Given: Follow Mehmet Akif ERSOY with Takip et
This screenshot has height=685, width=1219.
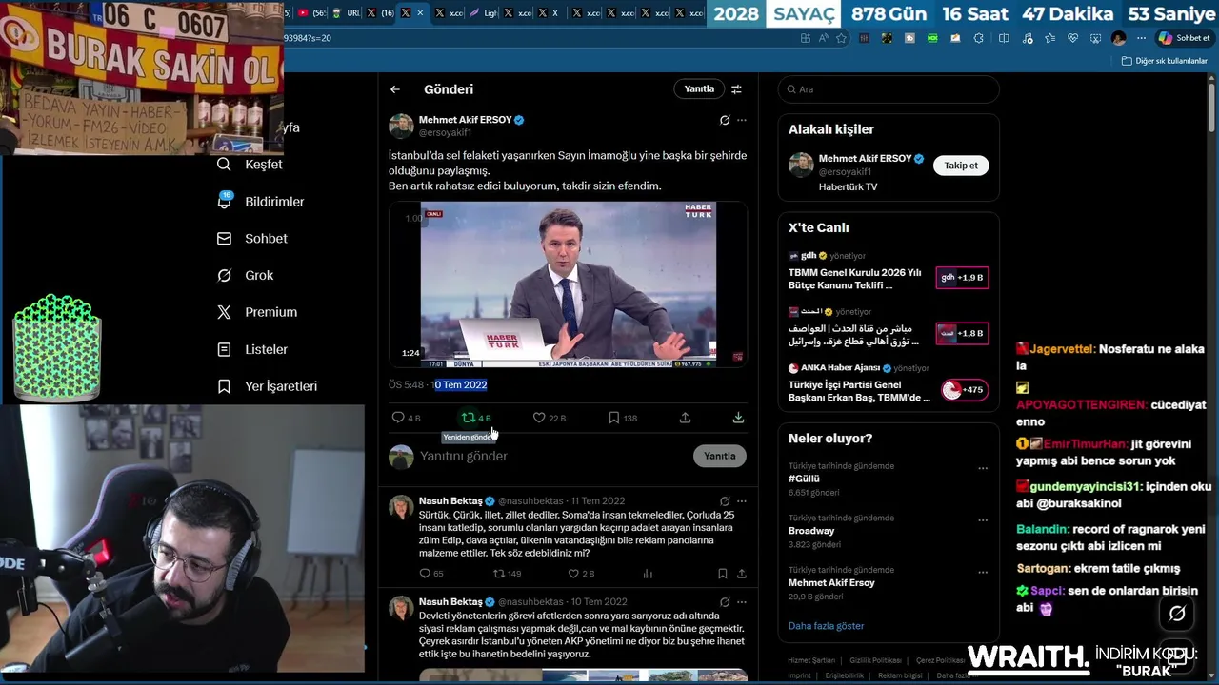Looking at the screenshot, I should pos(961,166).
